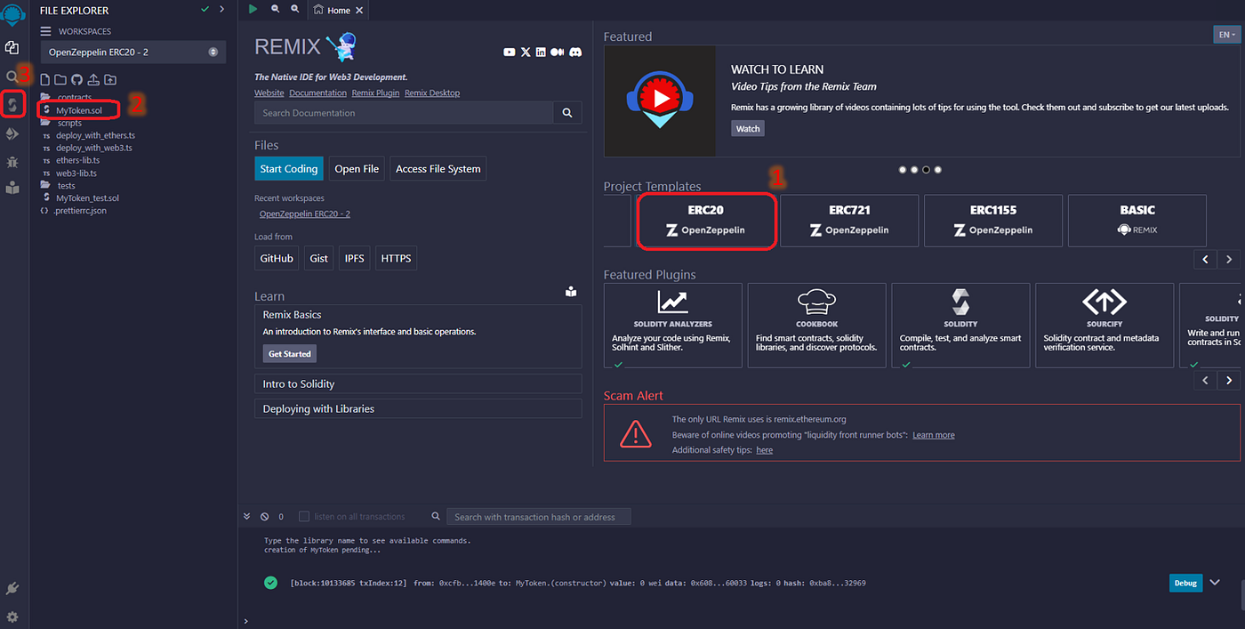Open the File Explorer sidebar icon
Viewport: 1245px width, 629px height.
(x=12, y=47)
